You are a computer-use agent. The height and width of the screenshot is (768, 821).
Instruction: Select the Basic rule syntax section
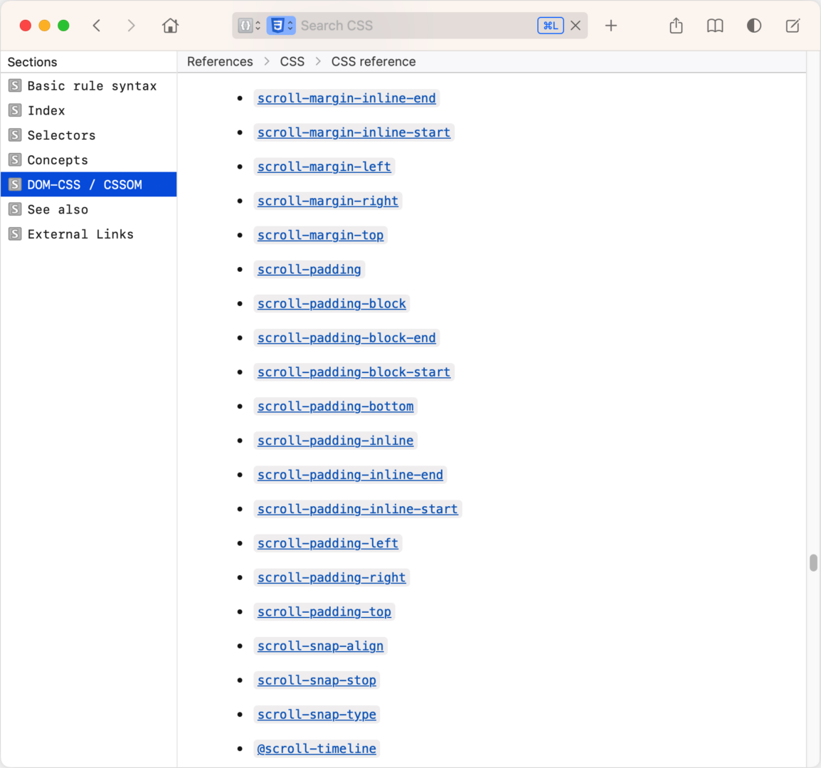[88, 86]
